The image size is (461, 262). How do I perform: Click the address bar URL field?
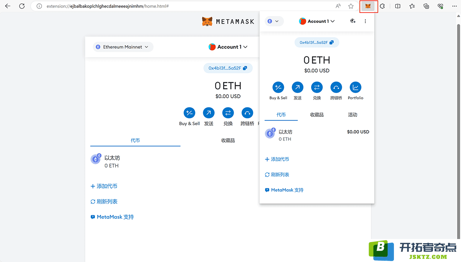[x=108, y=6]
